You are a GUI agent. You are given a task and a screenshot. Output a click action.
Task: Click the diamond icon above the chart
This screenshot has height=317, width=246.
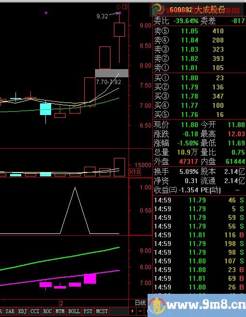119,7
